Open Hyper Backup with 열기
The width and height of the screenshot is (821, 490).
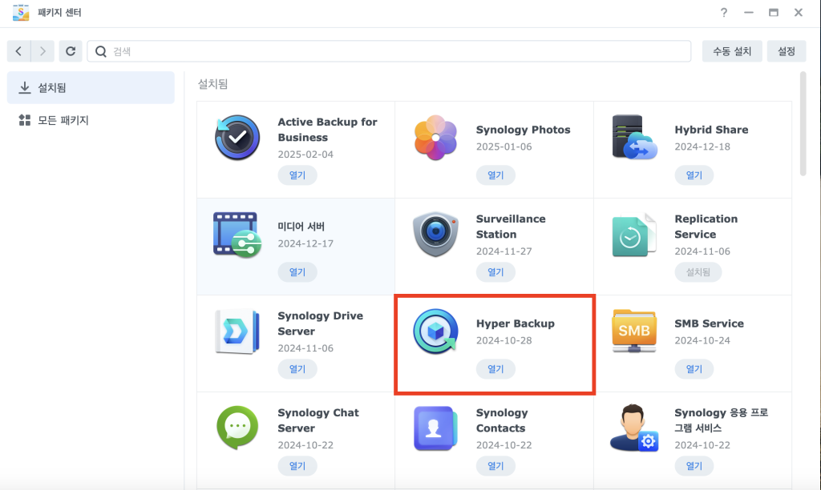click(495, 368)
